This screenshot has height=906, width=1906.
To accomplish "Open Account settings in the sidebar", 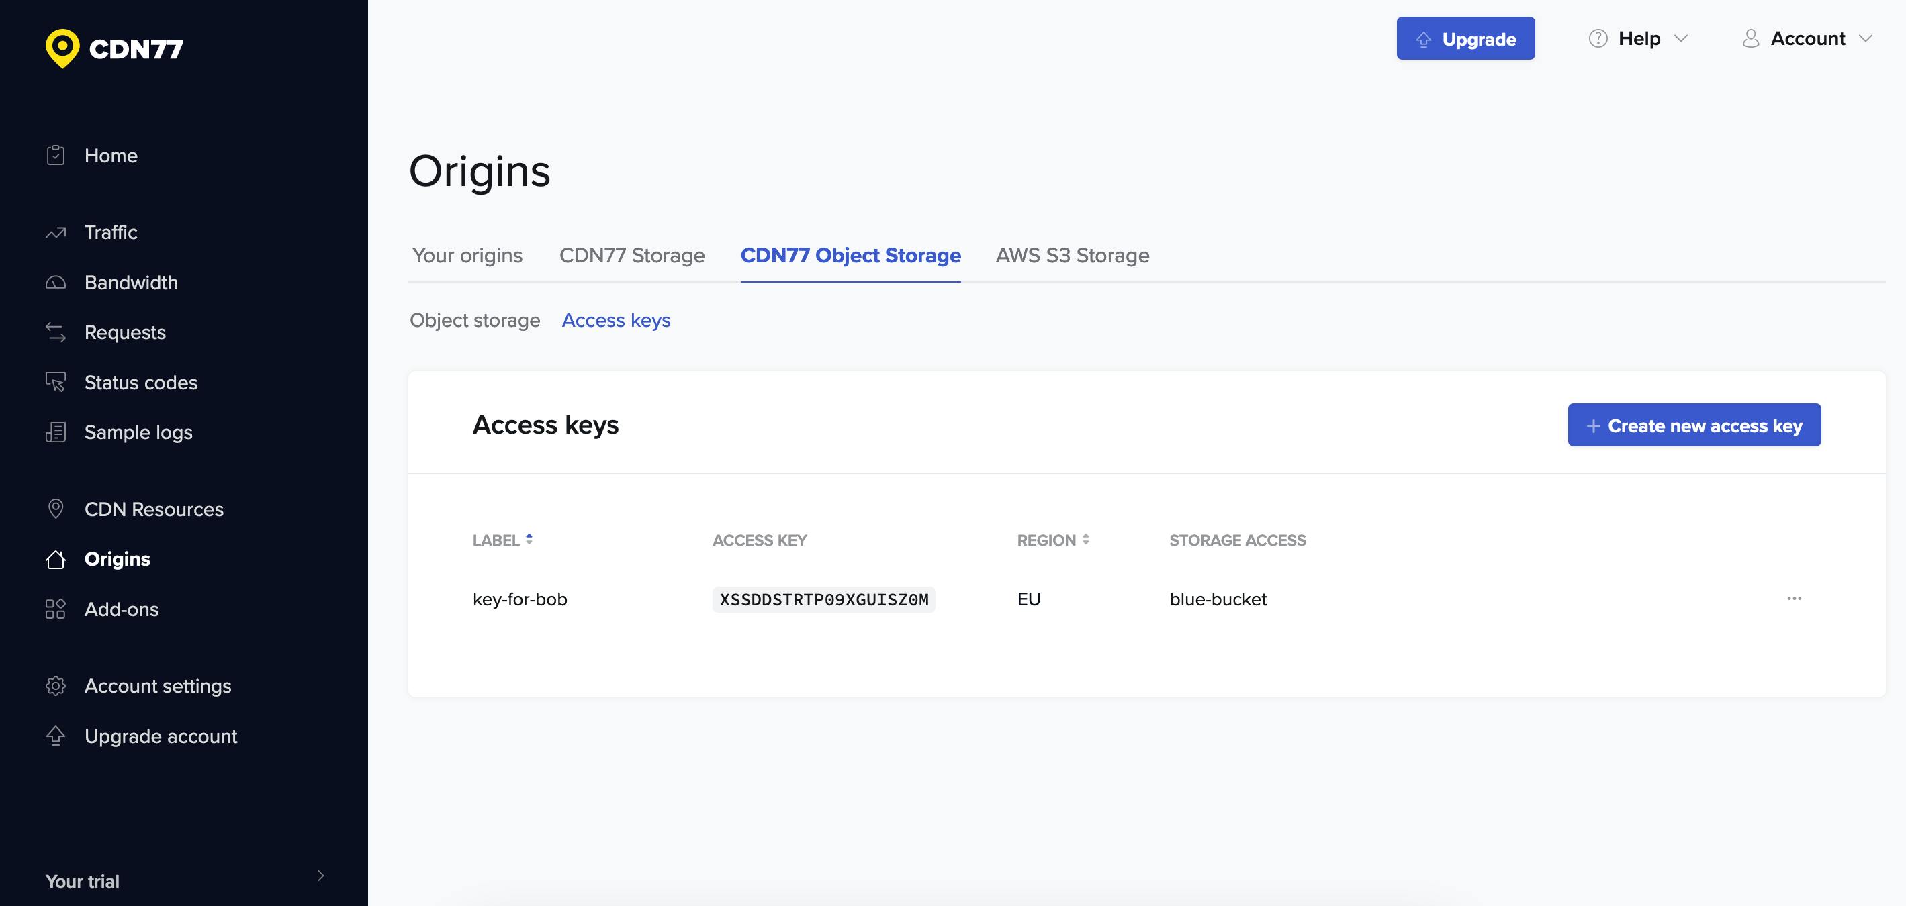I will (x=158, y=686).
